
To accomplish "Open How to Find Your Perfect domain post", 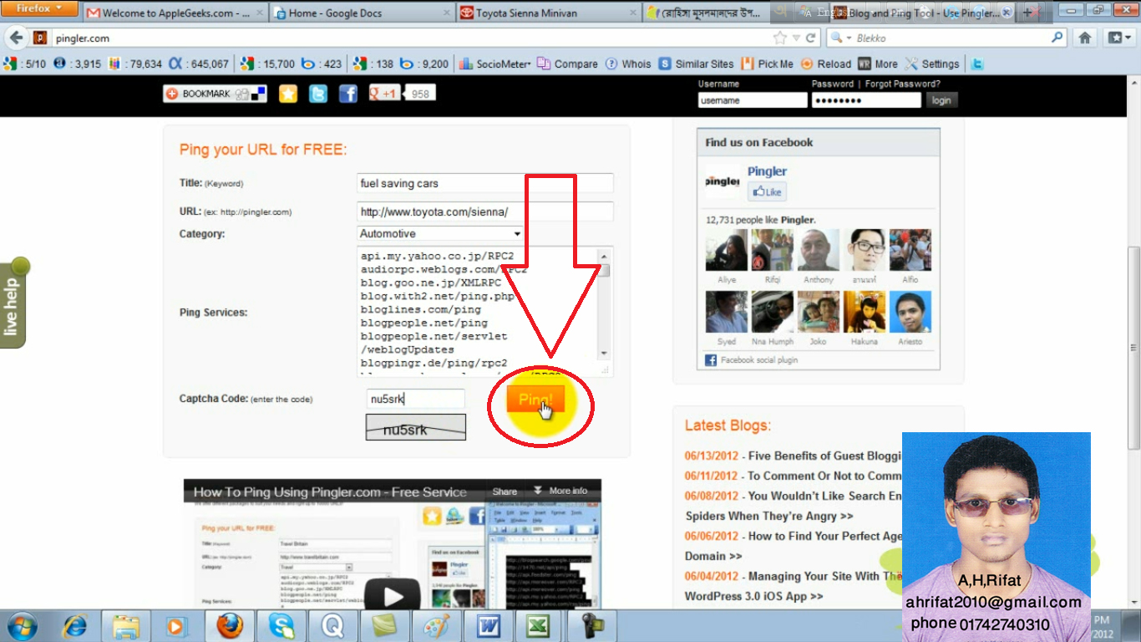I will (825, 536).
